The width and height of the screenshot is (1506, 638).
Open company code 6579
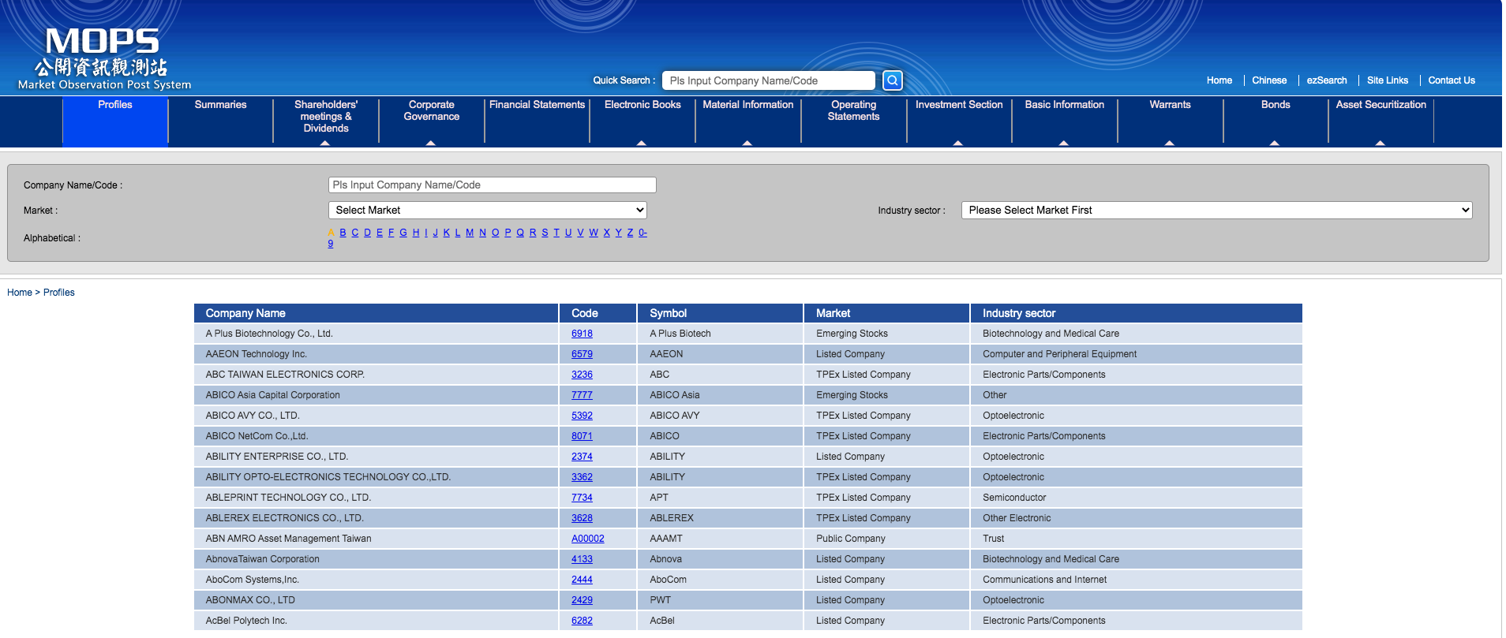(582, 354)
